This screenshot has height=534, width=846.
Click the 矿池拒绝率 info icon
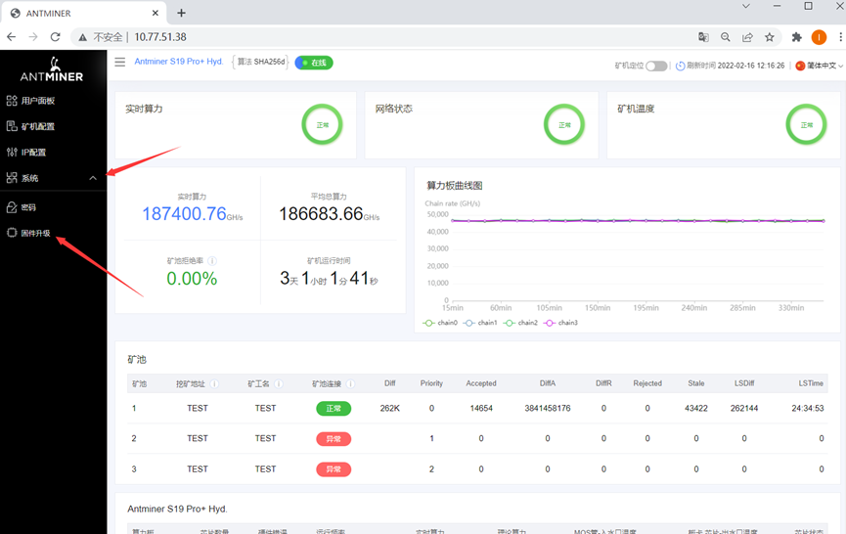(212, 261)
